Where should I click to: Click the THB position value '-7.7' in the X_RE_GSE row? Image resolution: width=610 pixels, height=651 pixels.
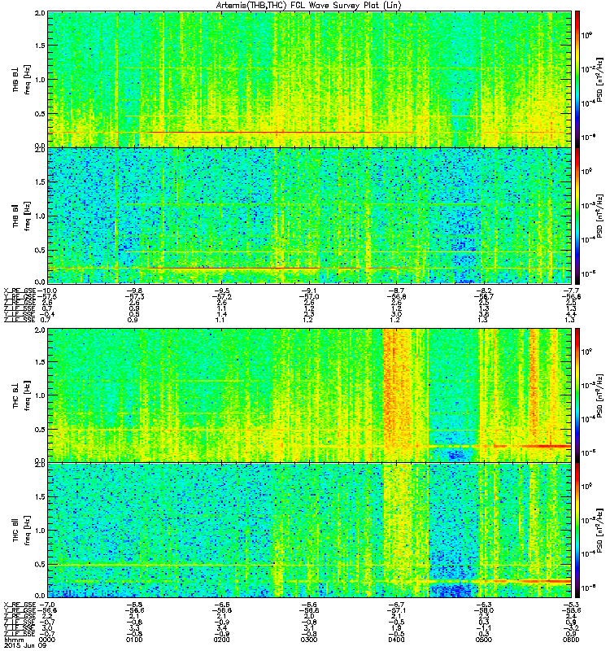pyautogui.click(x=571, y=291)
